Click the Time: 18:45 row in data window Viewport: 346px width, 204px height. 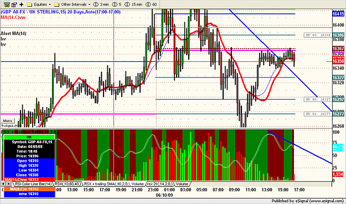(x=29, y=151)
